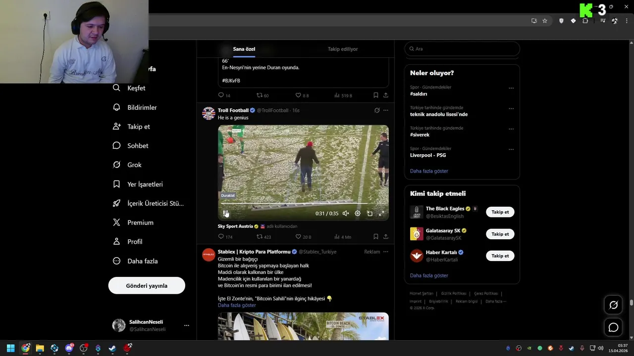
Task: Open Windows Start menu
Action: click(x=10, y=348)
